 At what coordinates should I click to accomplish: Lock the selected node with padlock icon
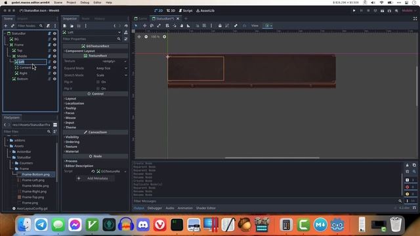(x=220, y=26)
